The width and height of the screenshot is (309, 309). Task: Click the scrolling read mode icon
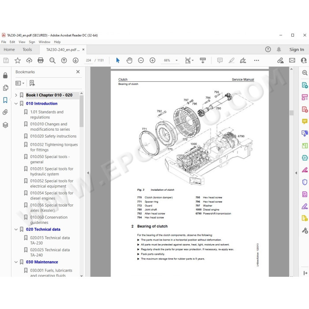point(203,60)
